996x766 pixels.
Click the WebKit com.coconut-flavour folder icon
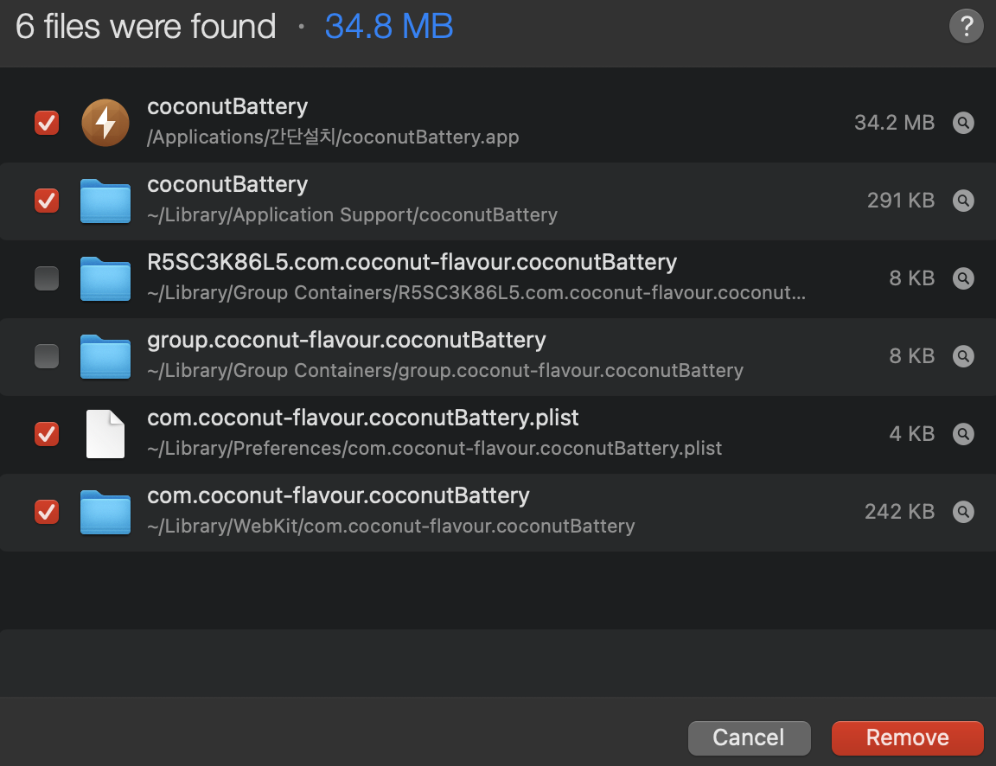[x=105, y=512]
